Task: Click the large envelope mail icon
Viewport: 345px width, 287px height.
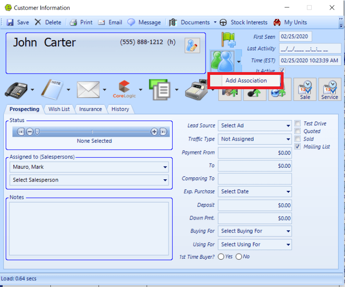Action: (88, 90)
